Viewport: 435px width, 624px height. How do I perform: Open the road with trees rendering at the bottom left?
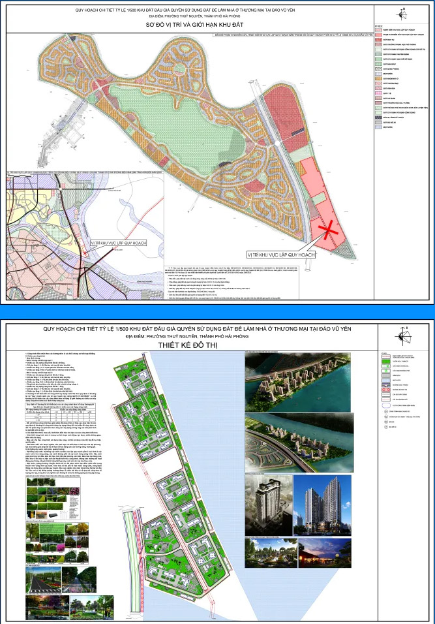tap(43, 580)
